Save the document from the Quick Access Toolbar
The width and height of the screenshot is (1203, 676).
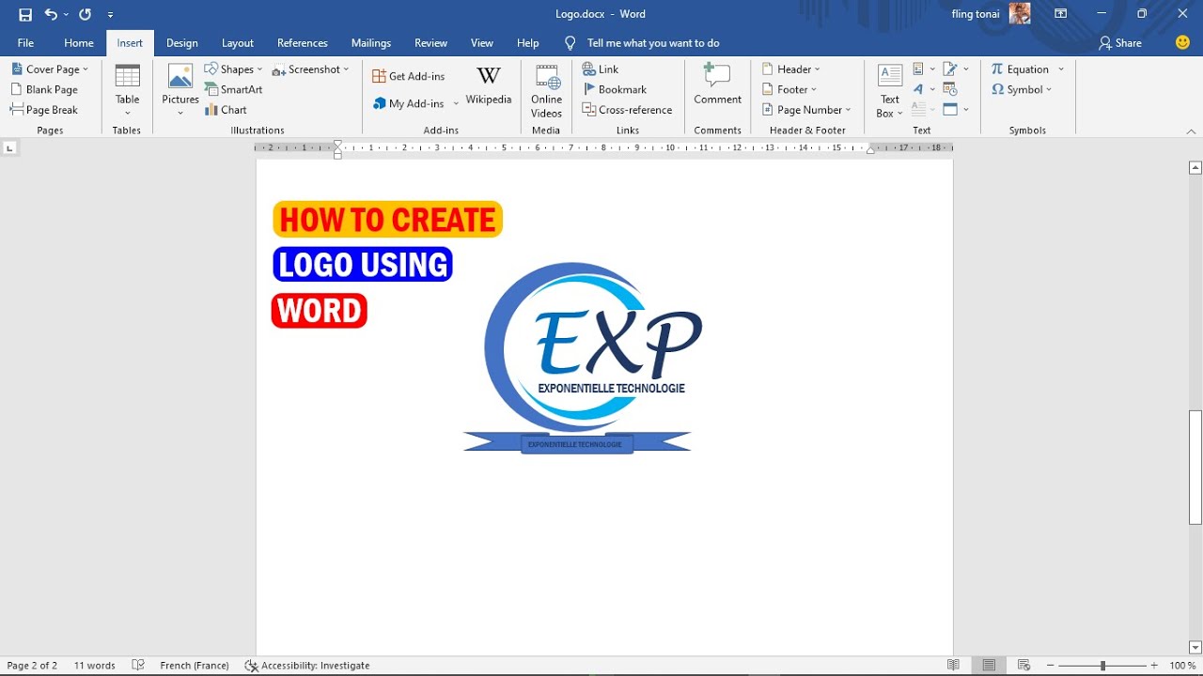tap(25, 15)
